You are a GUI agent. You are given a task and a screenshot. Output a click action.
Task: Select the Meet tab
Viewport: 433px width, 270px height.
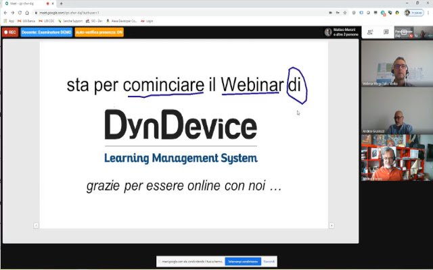click(29, 3)
